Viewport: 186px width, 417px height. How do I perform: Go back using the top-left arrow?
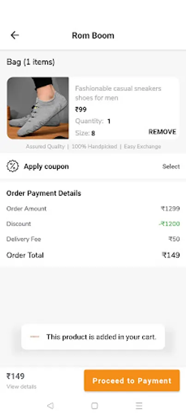click(15, 35)
